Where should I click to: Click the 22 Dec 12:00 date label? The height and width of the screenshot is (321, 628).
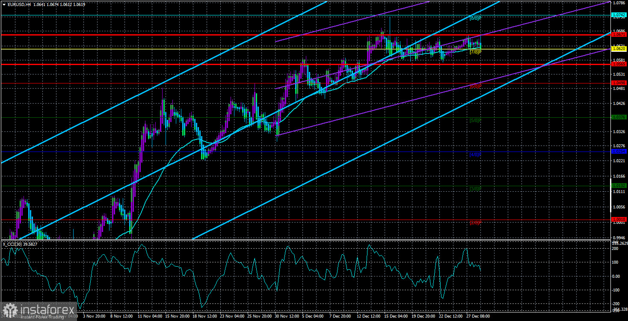[450, 316]
